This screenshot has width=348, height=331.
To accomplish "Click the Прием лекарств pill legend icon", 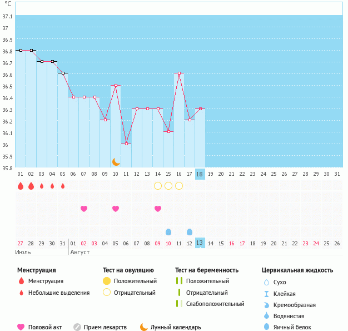I will click(77, 327).
